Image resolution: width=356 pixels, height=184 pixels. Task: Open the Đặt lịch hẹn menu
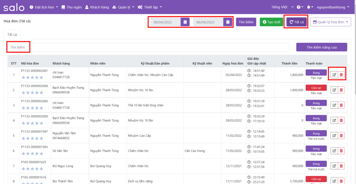point(43,7)
